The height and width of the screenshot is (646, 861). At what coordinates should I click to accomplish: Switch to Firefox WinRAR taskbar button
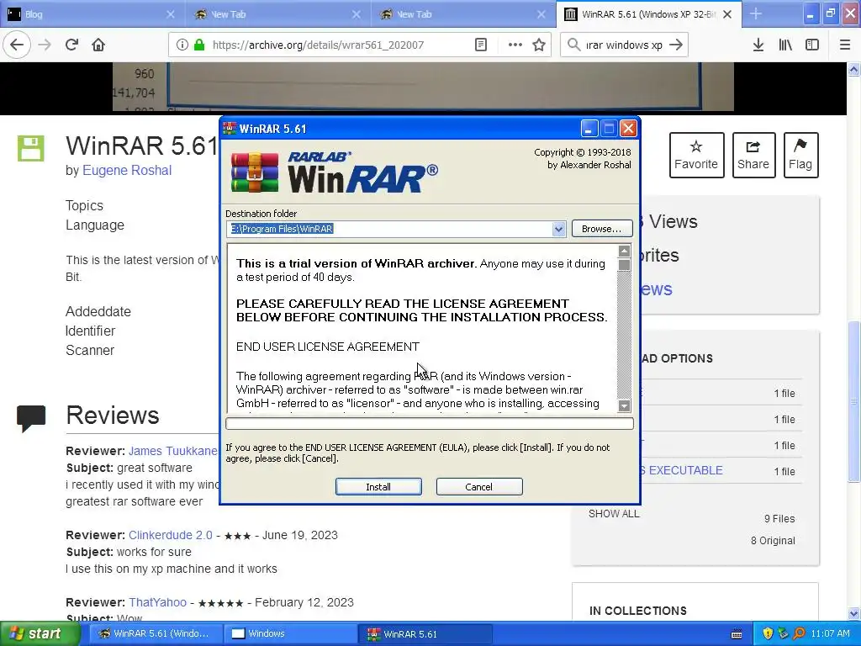(x=156, y=634)
